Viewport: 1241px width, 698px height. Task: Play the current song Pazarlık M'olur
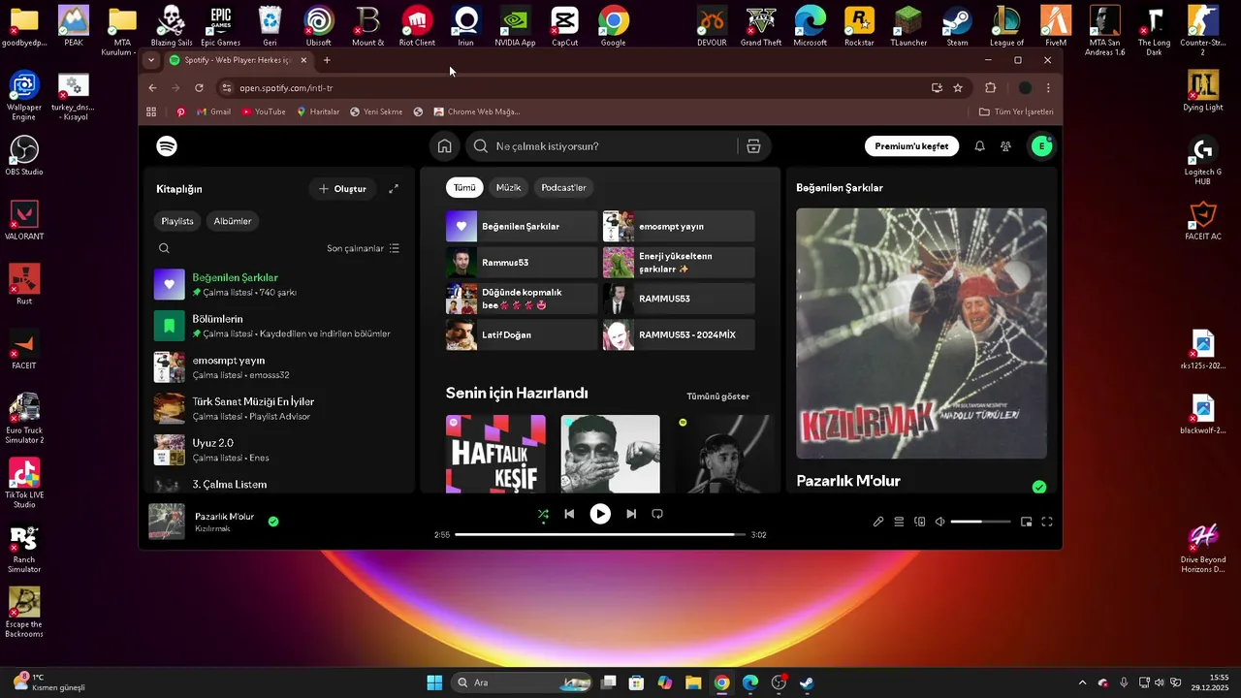tap(600, 514)
